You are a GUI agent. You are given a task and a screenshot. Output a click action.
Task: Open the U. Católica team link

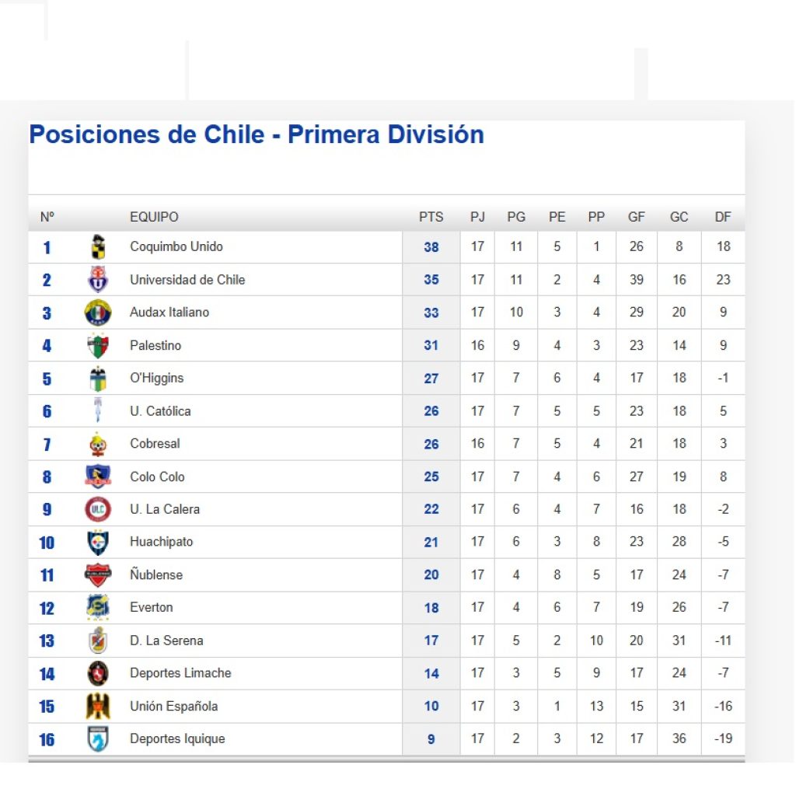pos(160,411)
